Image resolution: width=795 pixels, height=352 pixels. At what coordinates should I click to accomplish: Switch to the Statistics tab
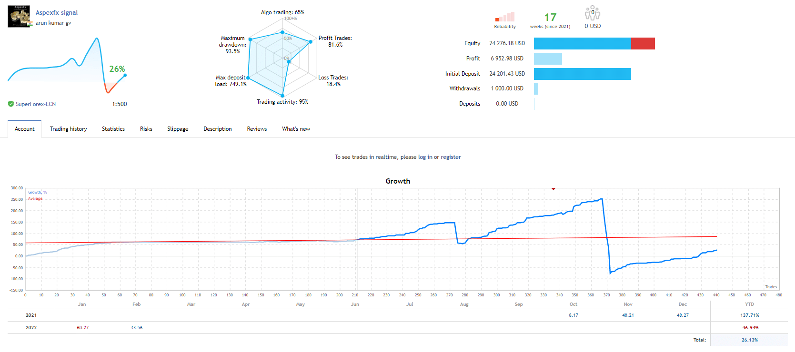(113, 129)
